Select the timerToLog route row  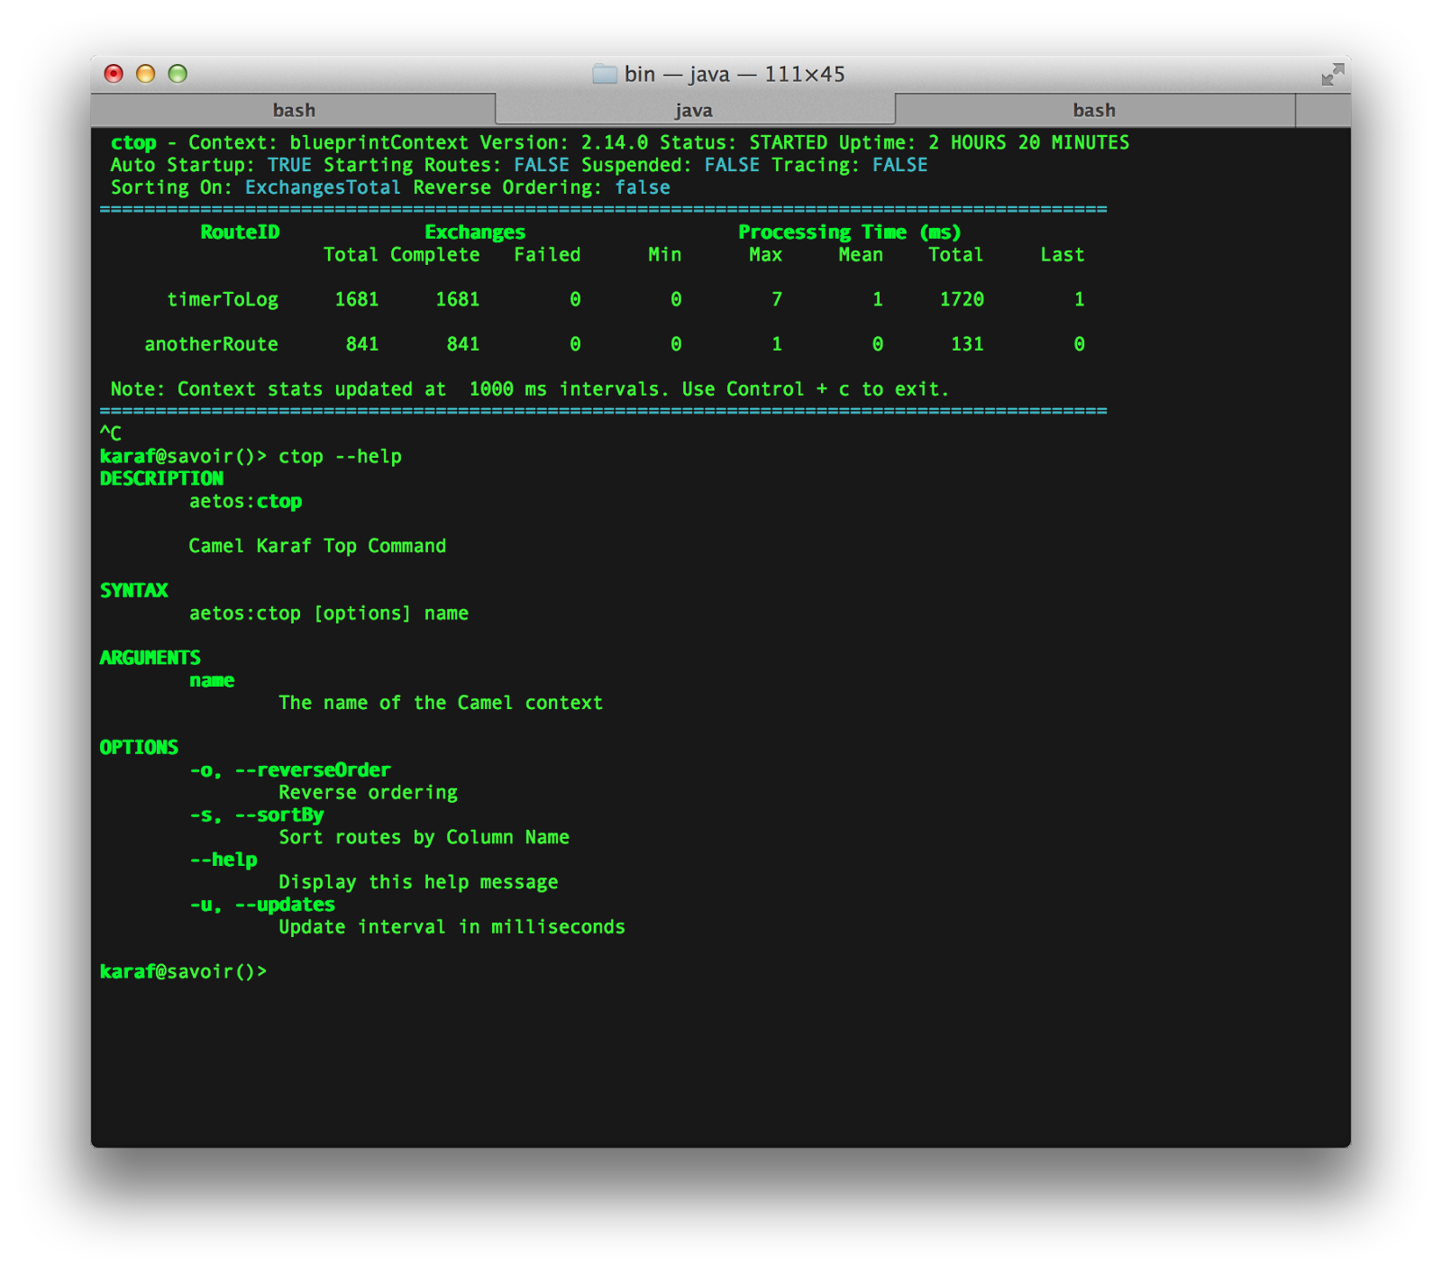(x=224, y=299)
